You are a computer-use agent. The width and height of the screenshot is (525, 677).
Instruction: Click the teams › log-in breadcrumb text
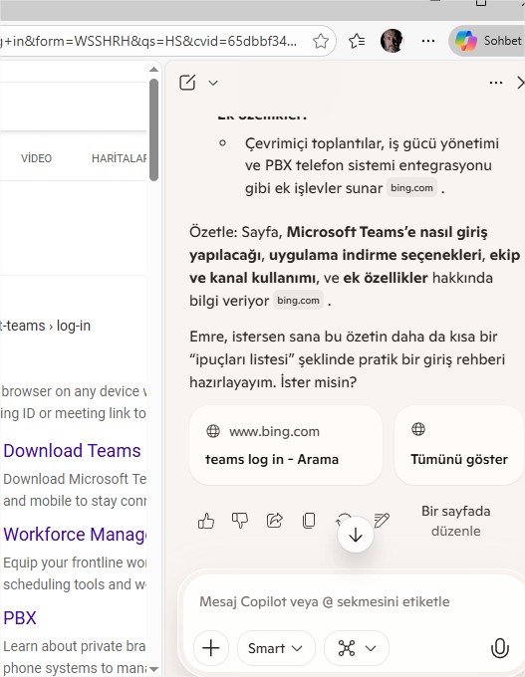pyautogui.click(x=46, y=326)
